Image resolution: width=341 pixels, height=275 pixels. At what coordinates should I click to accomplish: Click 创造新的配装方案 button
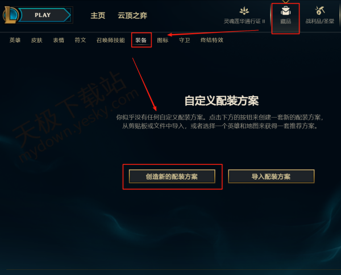coord(172,177)
